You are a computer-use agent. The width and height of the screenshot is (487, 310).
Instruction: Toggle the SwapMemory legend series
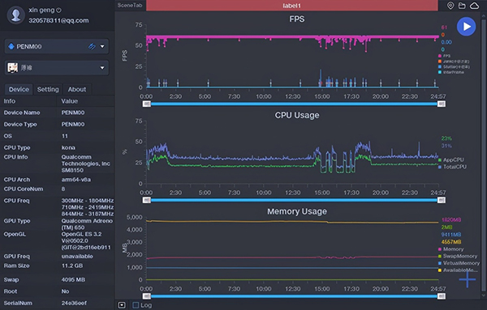pos(457,256)
